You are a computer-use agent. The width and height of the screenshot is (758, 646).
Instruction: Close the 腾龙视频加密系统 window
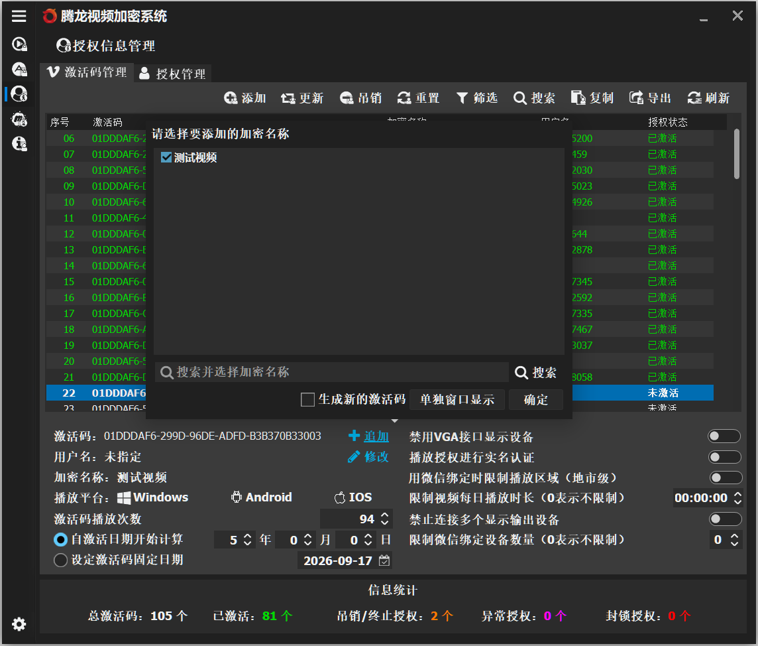point(737,16)
